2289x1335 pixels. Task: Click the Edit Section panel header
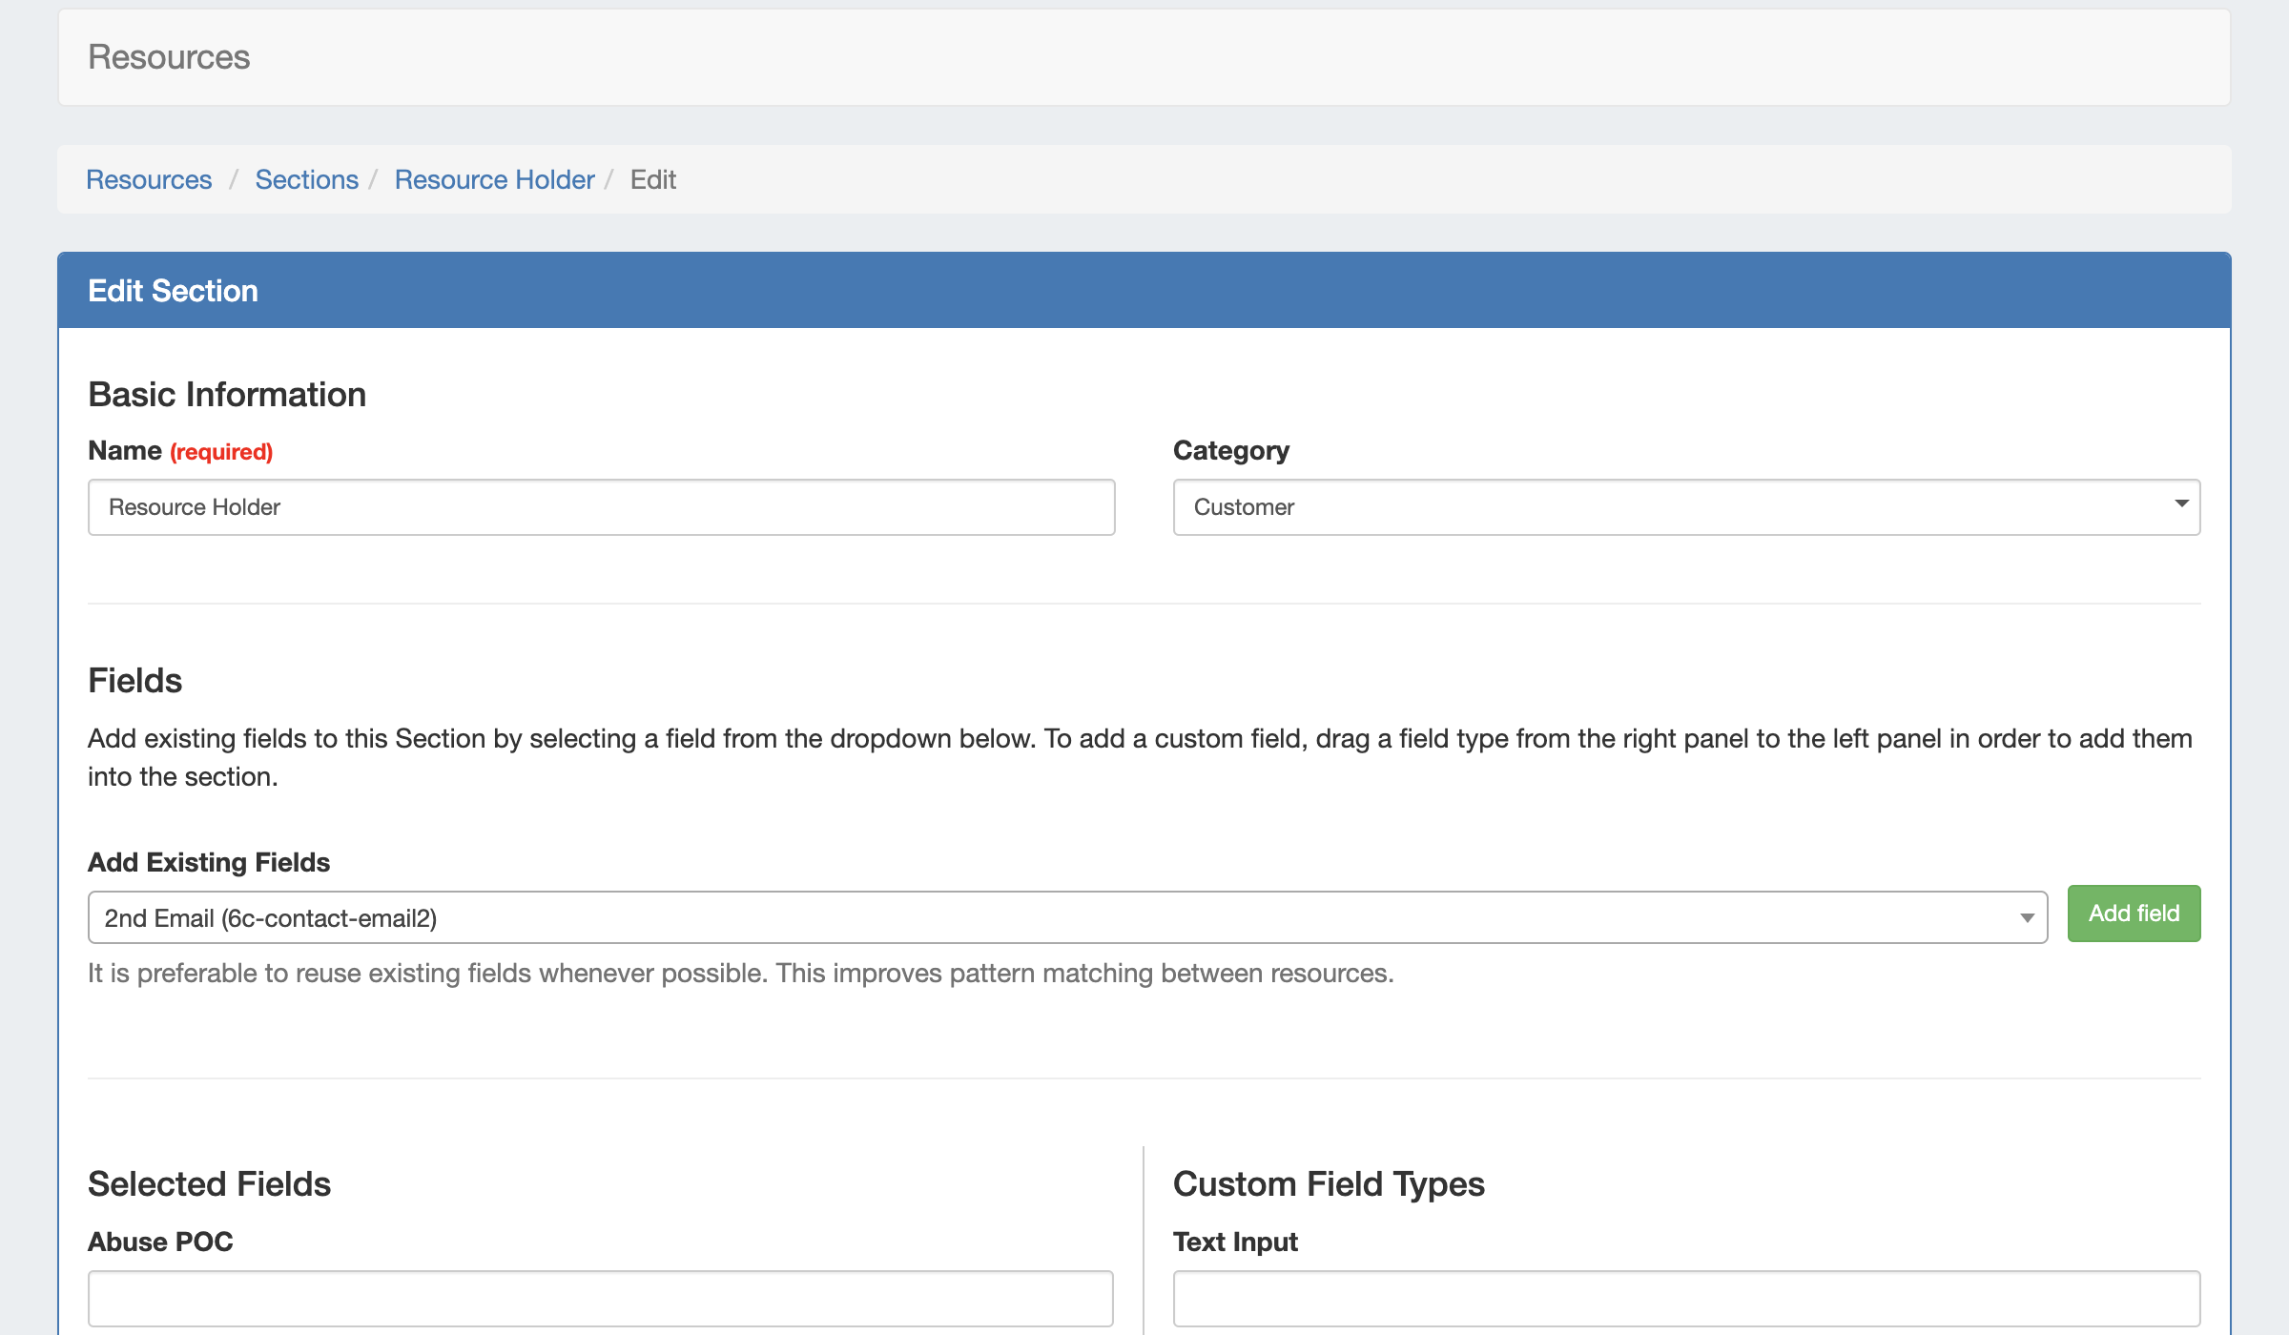point(1144,291)
